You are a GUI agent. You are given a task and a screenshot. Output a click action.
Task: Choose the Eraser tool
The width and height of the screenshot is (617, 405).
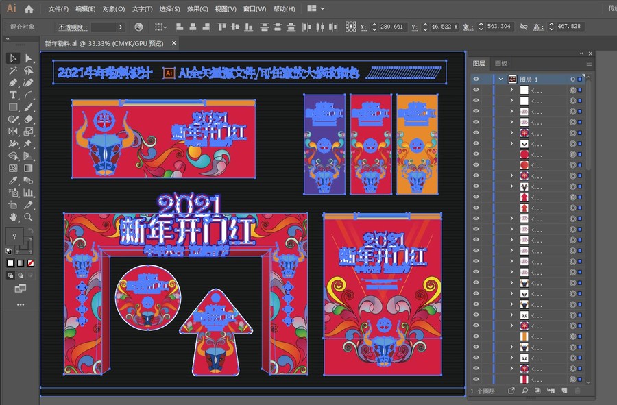28,119
